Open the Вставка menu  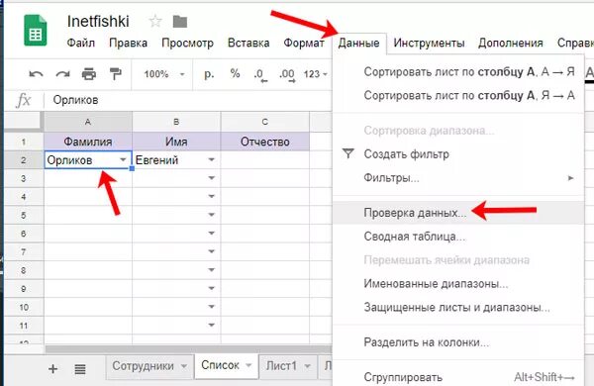pyautogui.click(x=248, y=43)
